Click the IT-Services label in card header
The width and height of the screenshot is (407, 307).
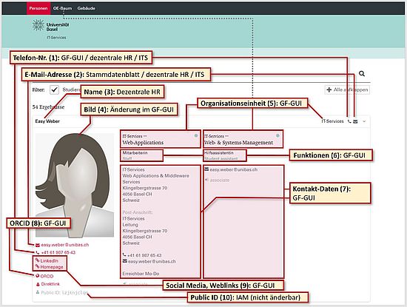332,121
